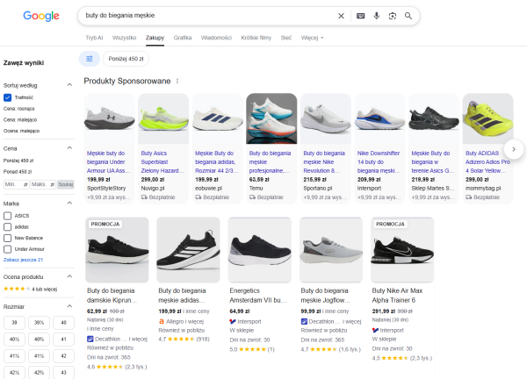Toggle size 41 filter
The width and height of the screenshot is (527, 379).
tap(63, 340)
